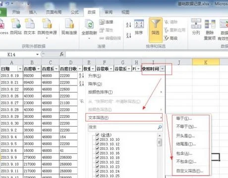Click the Clear filter (清除) icon
The image size is (228, 178).
click(x=167, y=22)
